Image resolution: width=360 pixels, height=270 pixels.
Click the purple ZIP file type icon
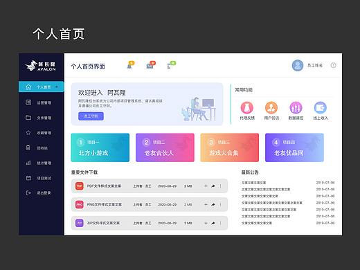click(80, 223)
